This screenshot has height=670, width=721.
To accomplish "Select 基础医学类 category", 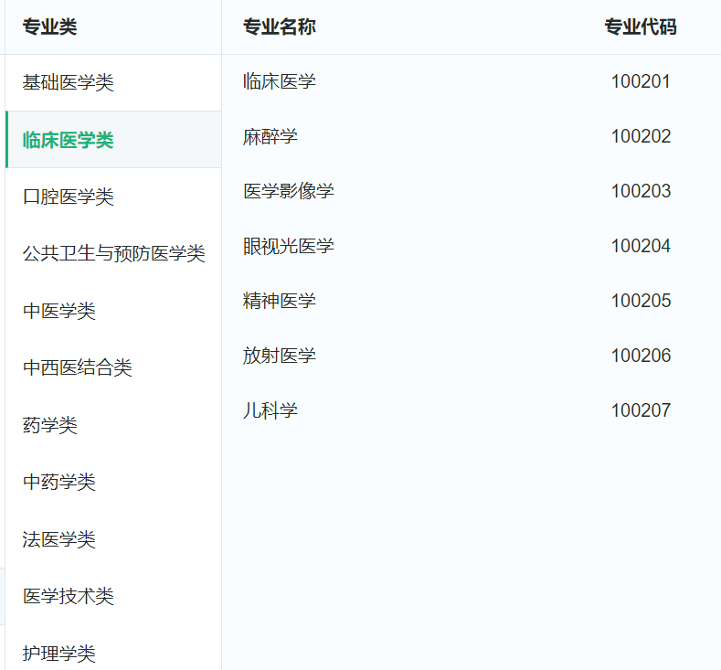I will [x=68, y=83].
